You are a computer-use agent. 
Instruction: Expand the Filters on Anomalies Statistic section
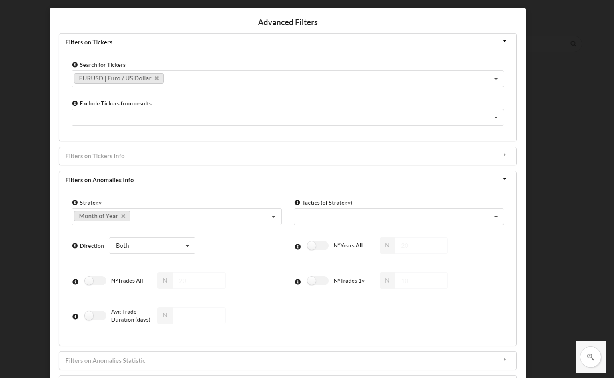[288, 360]
